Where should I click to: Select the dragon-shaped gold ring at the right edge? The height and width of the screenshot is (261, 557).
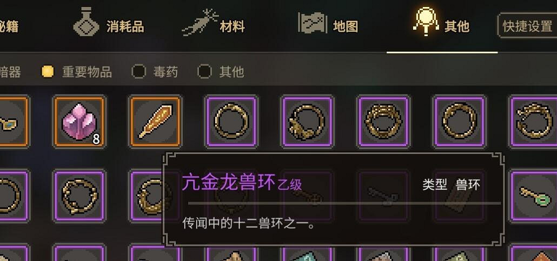click(535, 122)
